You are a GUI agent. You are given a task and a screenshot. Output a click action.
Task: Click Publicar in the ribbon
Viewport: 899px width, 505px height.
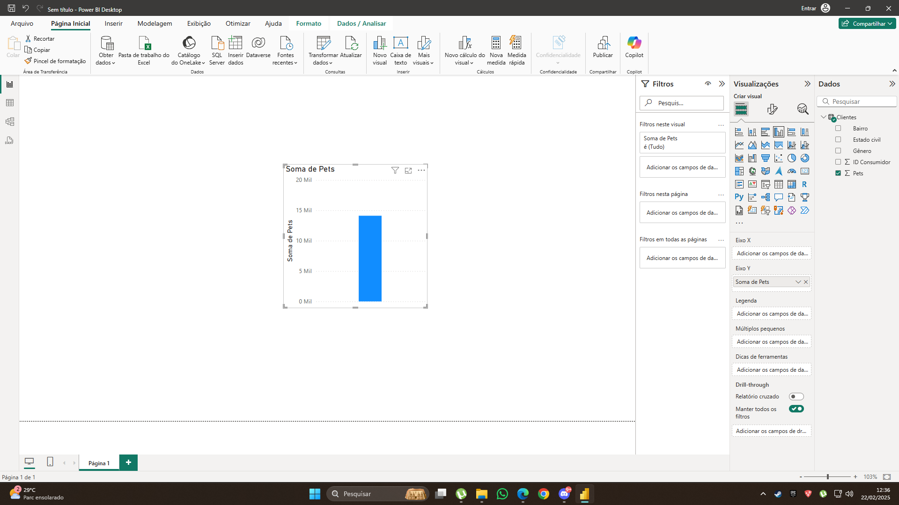603,48
